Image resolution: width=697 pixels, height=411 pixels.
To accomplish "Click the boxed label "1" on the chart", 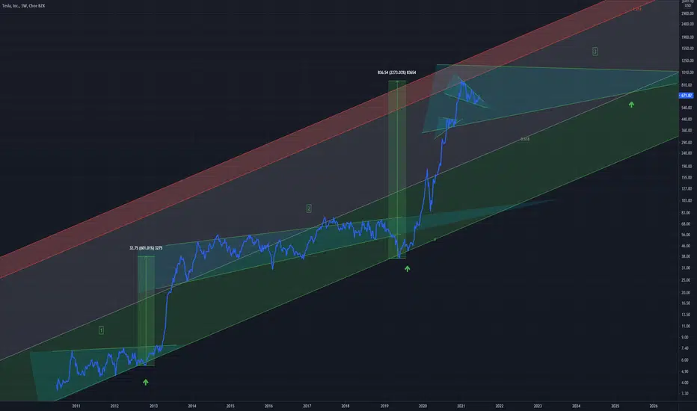I will 102,330.
